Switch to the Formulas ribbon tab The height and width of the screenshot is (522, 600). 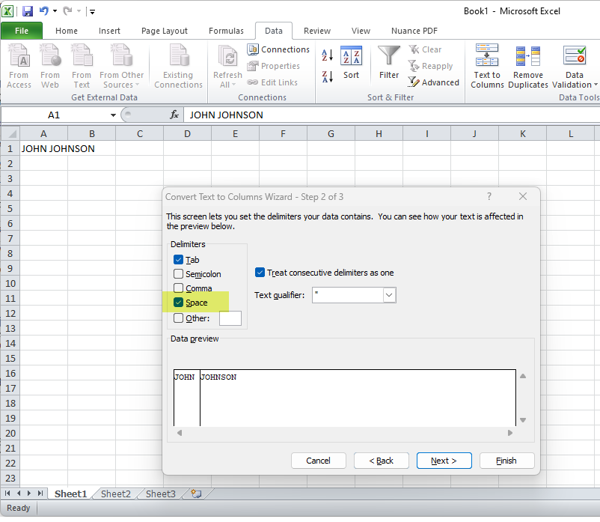click(x=226, y=31)
